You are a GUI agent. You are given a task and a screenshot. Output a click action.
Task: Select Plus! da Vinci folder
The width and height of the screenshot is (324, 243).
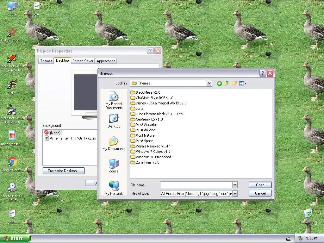tap(143, 130)
